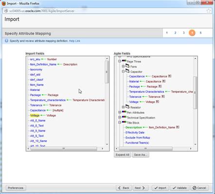Select Item_Name import field
Image resolution: width=215 pixels, height=194 pixels.
coord(37,85)
